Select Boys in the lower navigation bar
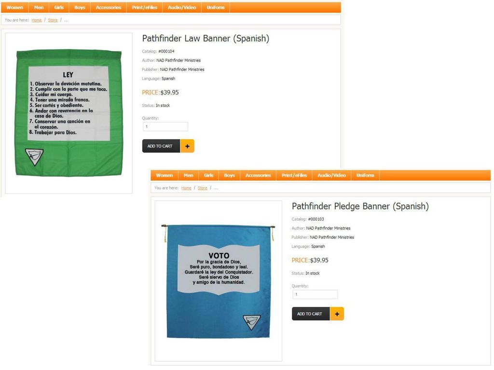The width and height of the screenshot is (494, 370). [229, 175]
